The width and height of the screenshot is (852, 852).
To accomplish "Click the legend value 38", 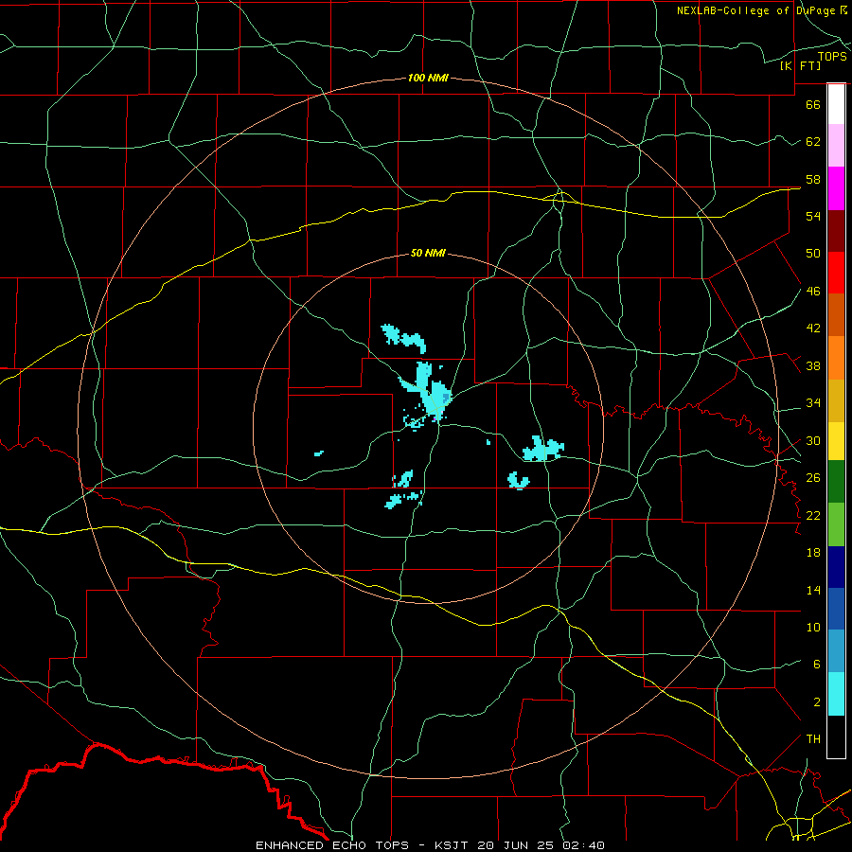I will (x=813, y=366).
